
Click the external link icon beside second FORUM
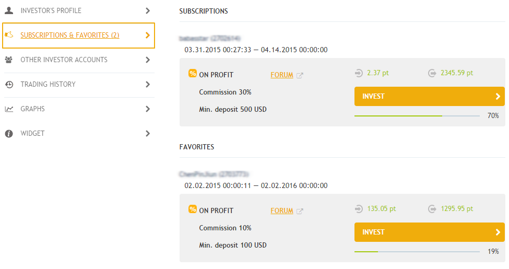(300, 211)
